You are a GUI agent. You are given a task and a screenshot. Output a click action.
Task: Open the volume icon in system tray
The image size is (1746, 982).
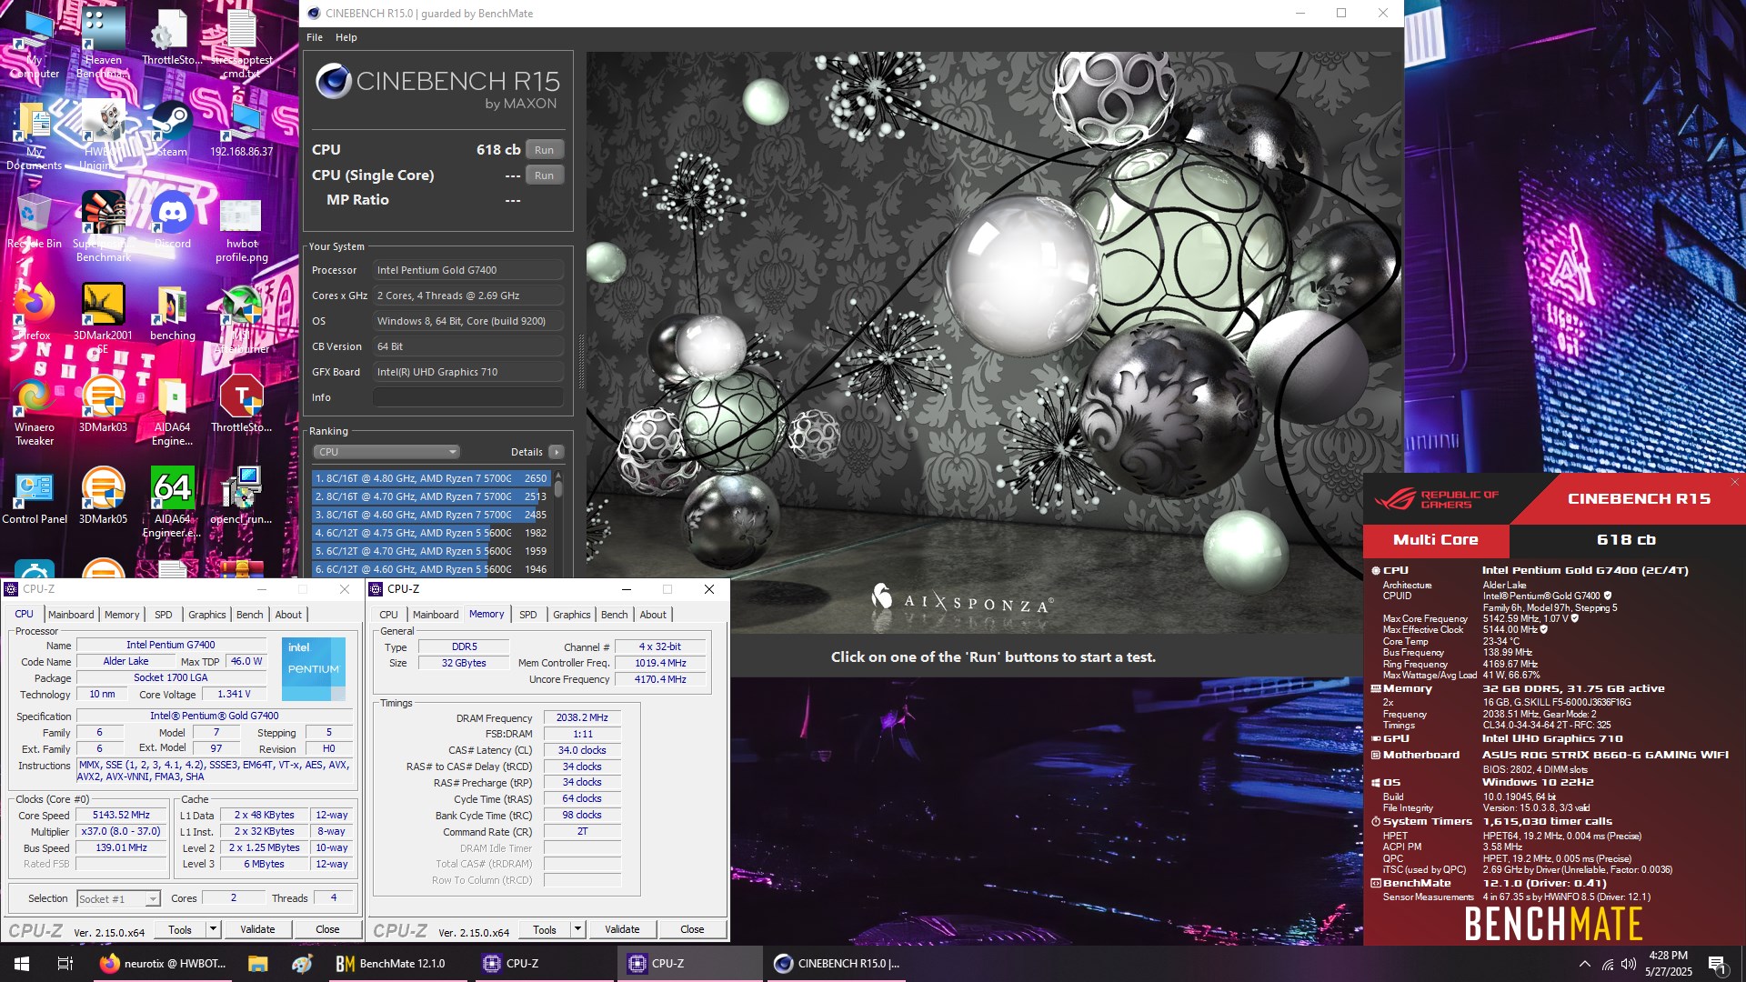coord(1628,964)
